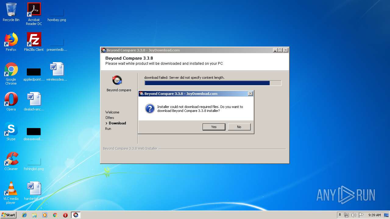Select the fishinglot.png desktop file
The height and width of the screenshot is (219, 390).
34,164
